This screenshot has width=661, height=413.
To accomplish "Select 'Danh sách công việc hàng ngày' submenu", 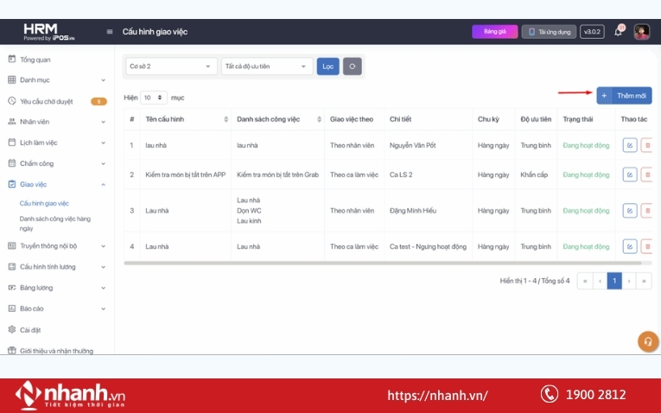I will pos(54,224).
